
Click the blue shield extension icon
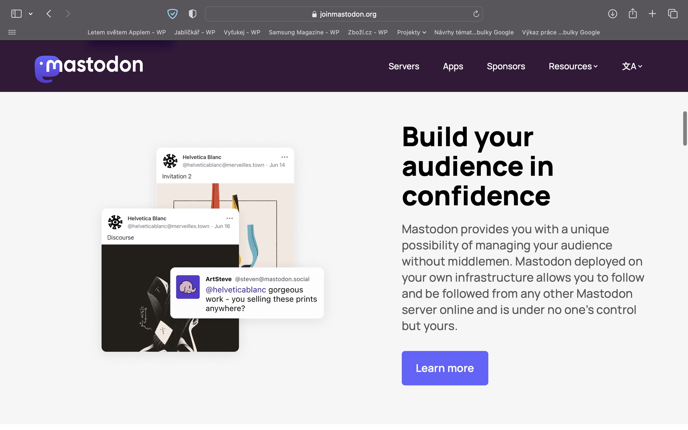(x=172, y=14)
